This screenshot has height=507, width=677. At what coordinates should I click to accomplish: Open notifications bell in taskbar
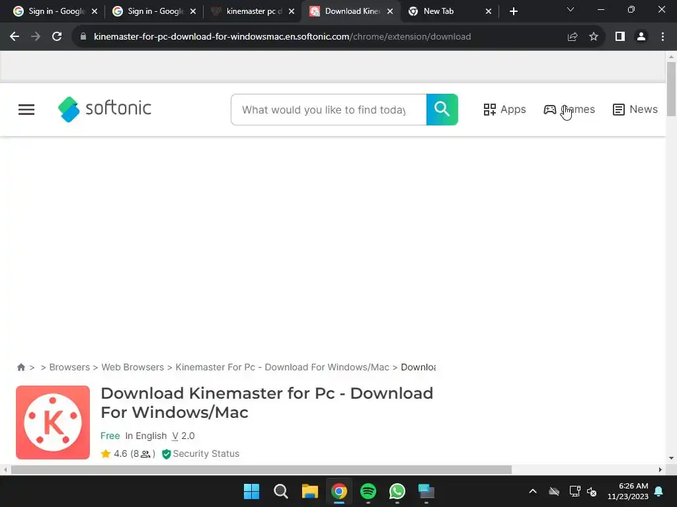(x=659, y=491)
